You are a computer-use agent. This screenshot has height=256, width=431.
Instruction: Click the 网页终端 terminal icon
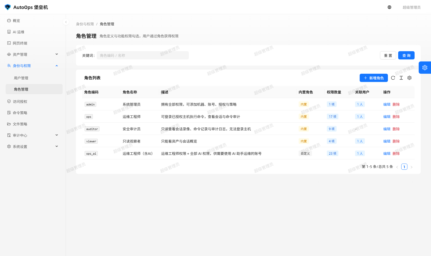tap(9, 43)
